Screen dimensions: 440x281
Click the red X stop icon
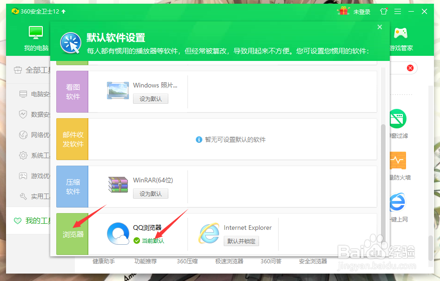coord(409,67)
